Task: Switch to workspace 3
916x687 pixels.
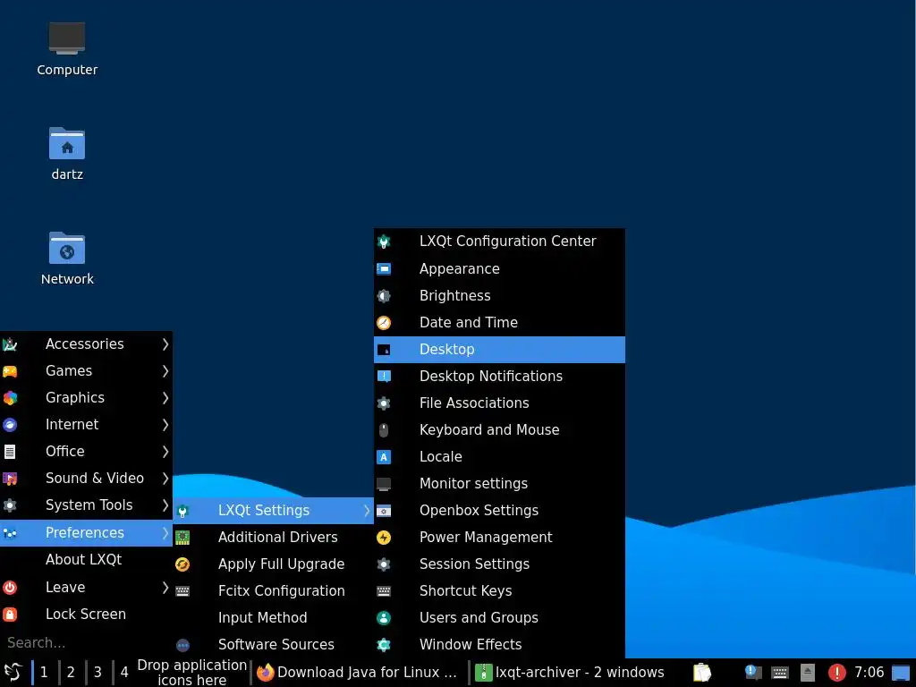Action: point(98,673)
